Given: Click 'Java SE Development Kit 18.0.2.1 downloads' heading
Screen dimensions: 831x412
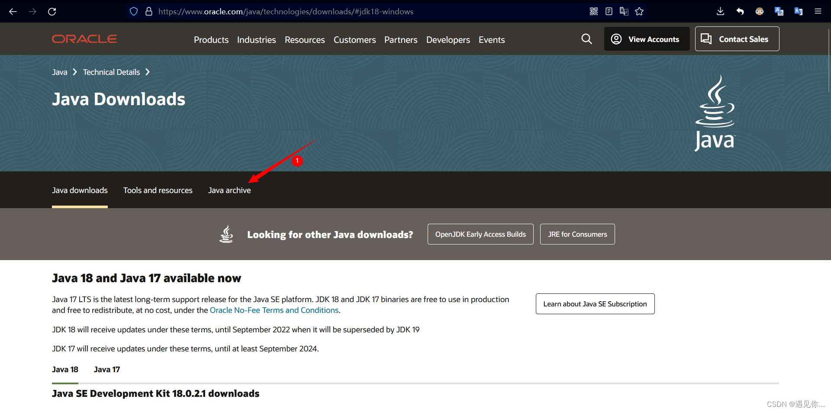Looking at the screenshot, I should [x=155, y=393].
